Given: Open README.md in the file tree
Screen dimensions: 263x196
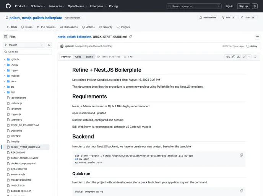Looking at the screenshot, I should 18,152.
